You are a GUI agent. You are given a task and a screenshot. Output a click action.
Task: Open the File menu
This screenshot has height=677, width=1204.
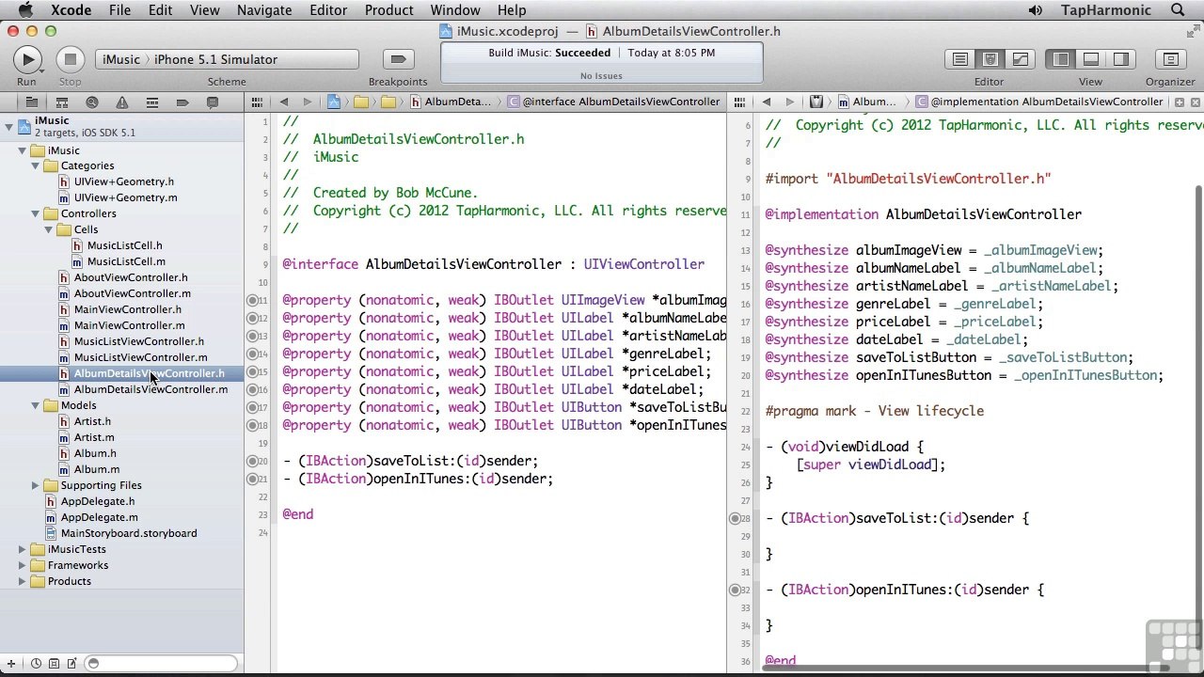(x=119, y=10)
